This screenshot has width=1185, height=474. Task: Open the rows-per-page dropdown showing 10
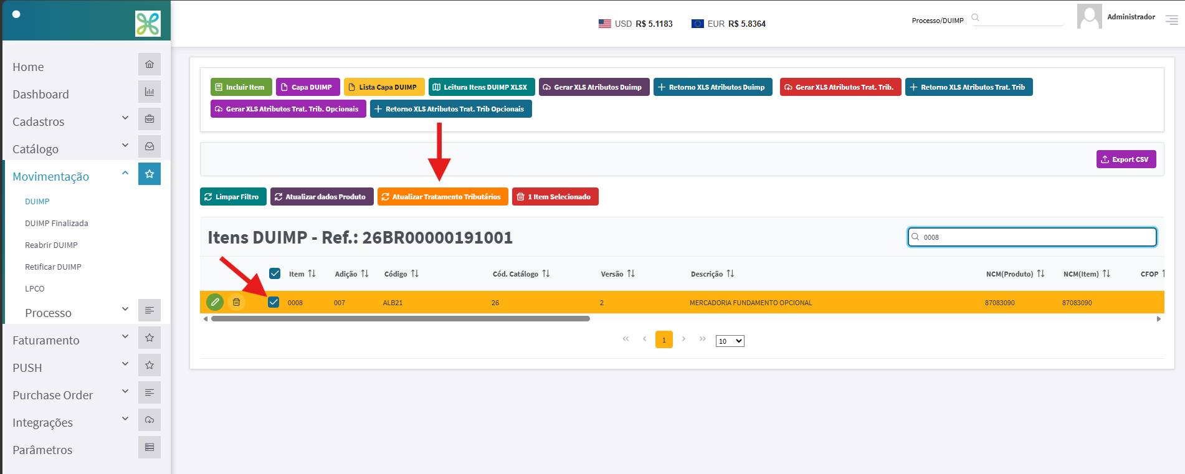pos(730,341)
